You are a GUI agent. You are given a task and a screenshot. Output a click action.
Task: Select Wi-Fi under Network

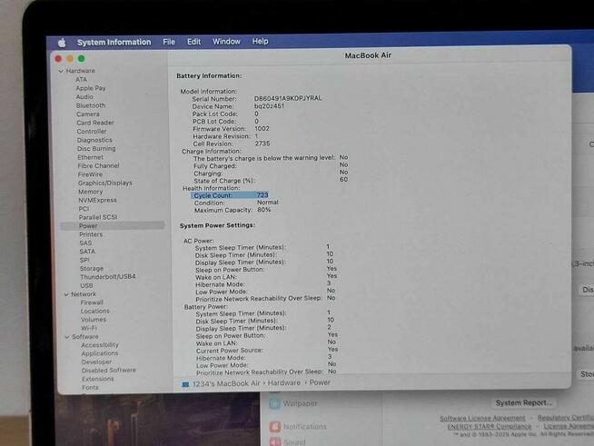coord(89,328)
